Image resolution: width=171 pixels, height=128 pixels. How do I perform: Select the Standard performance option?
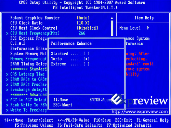pos(70,54)
